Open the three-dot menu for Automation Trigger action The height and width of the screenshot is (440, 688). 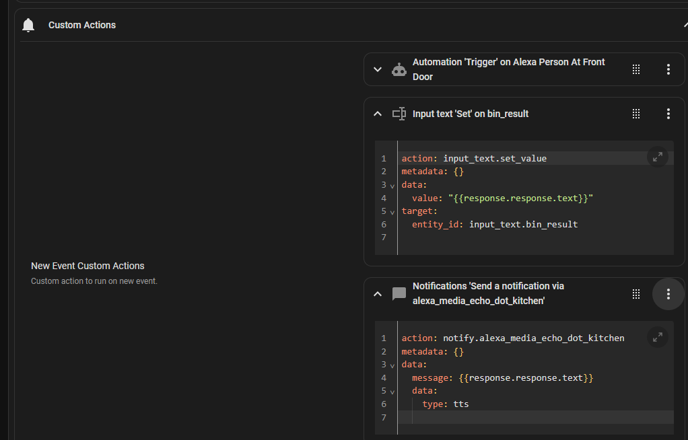pyautogui.click(x=668, y=69)
